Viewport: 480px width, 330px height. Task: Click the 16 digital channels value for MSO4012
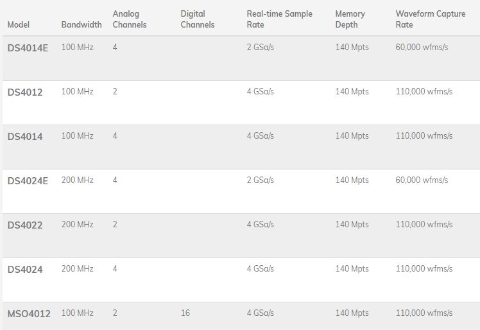(185, 313)
